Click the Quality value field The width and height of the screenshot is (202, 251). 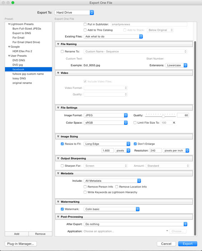click(x=183, y=115)
